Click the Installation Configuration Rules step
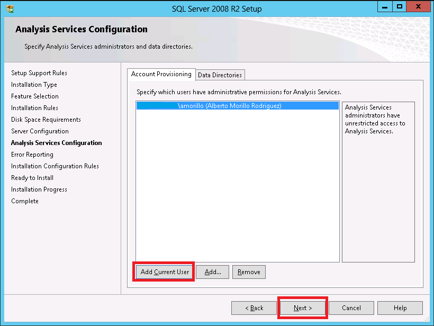 click(55, 166)
